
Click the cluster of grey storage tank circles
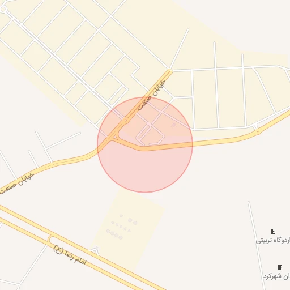coord(122,227)
